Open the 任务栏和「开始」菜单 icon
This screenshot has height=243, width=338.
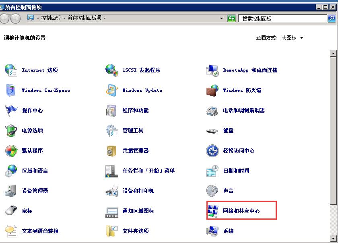coord(112,171)
